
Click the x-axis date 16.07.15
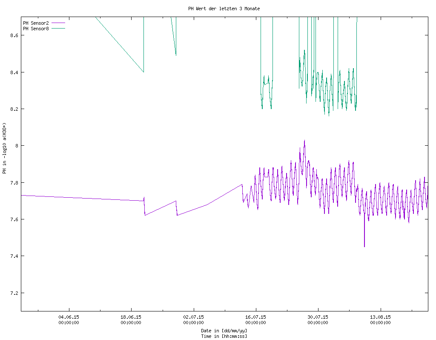(256, 317)
